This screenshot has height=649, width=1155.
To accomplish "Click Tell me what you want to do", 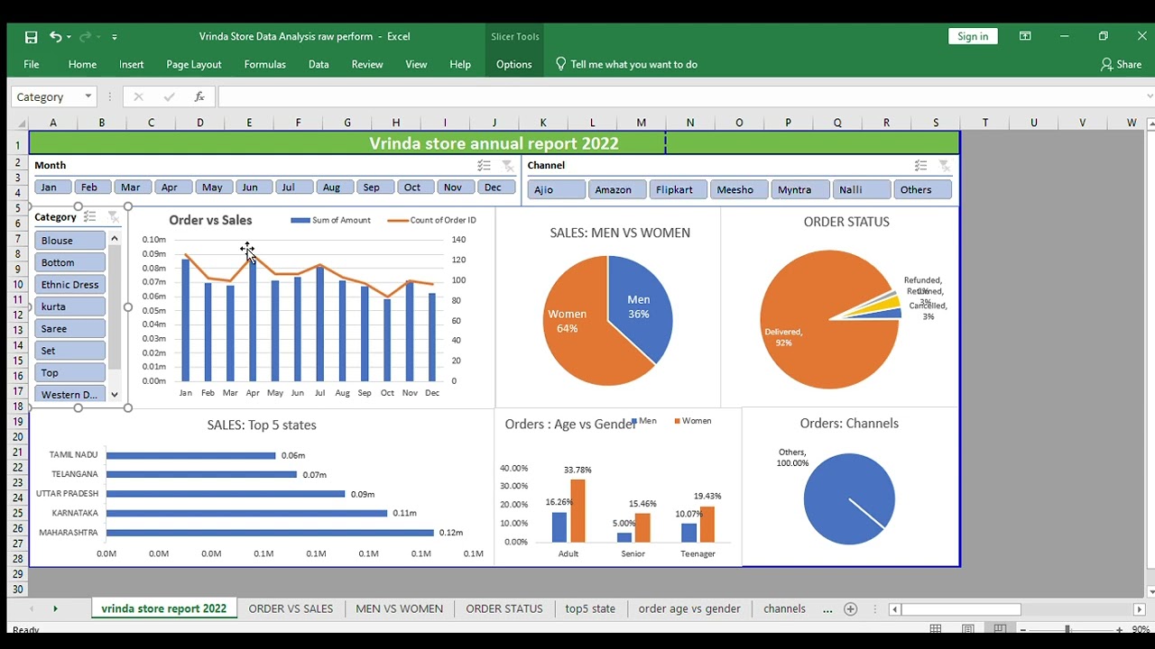I will (626, 64).
